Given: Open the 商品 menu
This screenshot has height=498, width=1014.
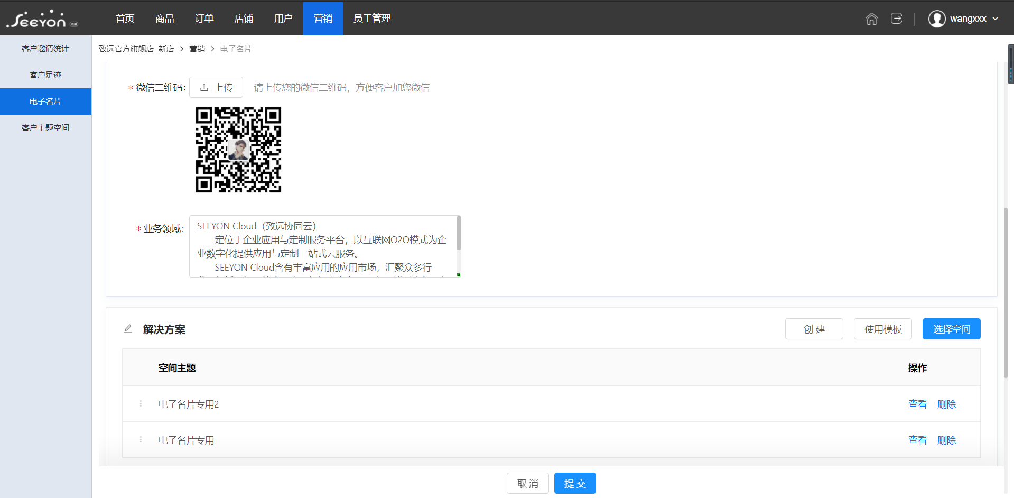Looking at the screenshot, I should coord(165,19).
